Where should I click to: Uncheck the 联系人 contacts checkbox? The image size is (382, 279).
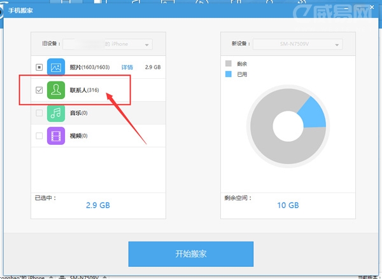coord(39,90)
